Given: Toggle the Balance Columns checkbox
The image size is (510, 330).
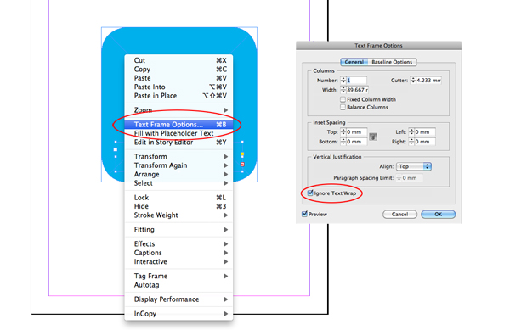Looking at the screenshot, I should pyautogui.click(x=343, y=107).
